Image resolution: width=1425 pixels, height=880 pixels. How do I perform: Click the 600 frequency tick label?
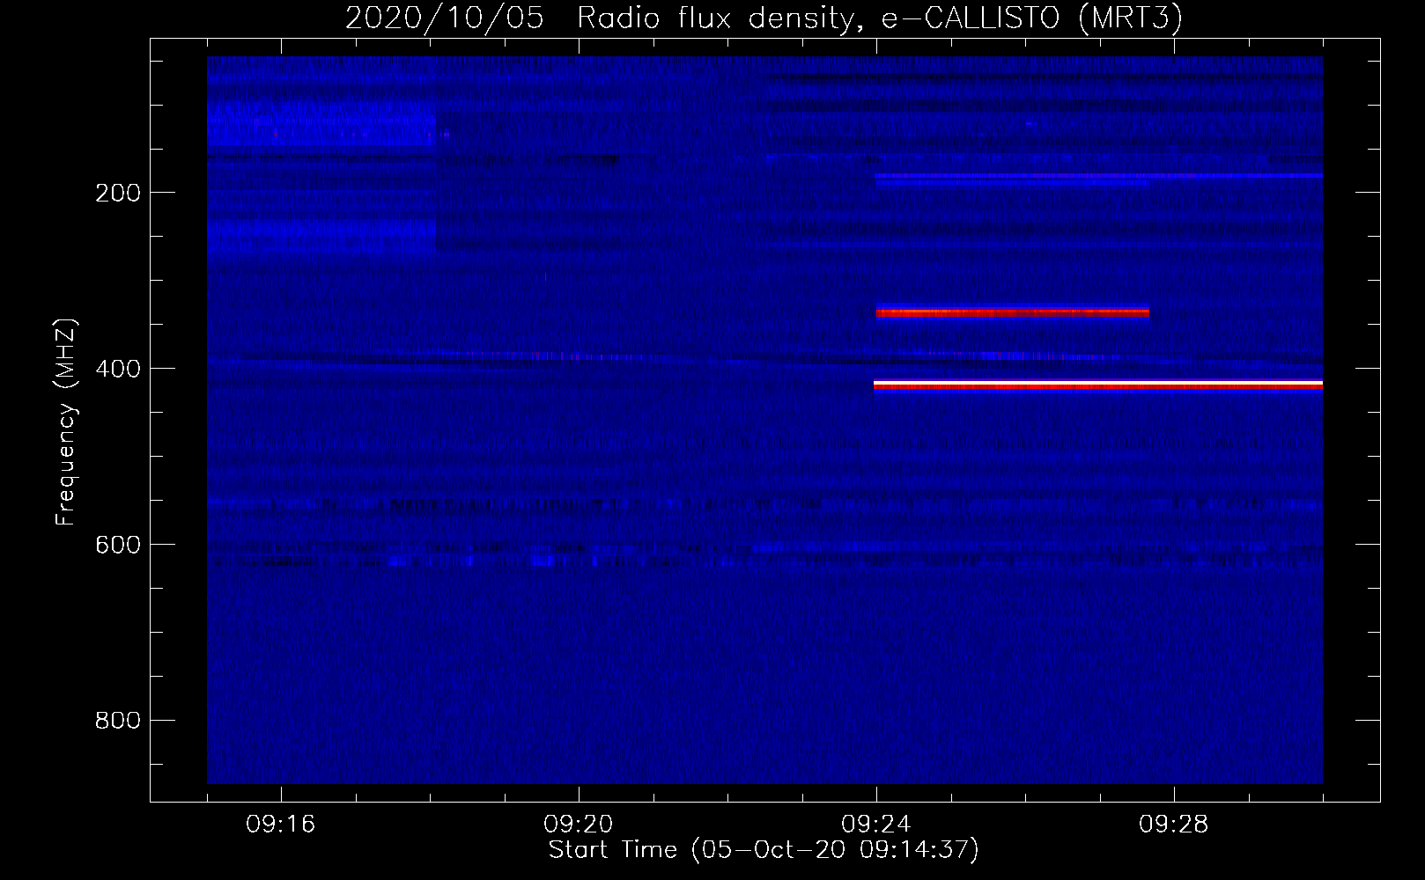[118, 545]
